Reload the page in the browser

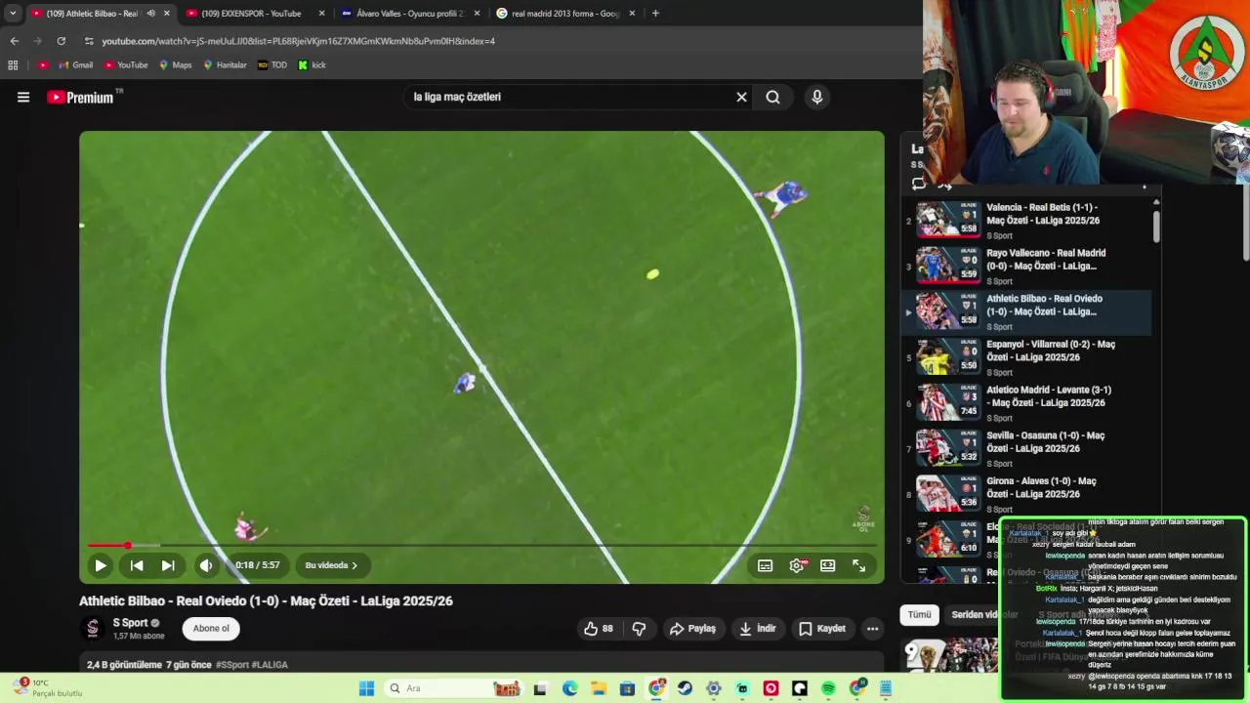61,41
